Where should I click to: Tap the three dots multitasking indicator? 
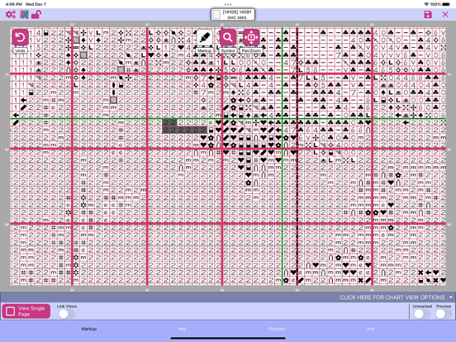point(228,4)
